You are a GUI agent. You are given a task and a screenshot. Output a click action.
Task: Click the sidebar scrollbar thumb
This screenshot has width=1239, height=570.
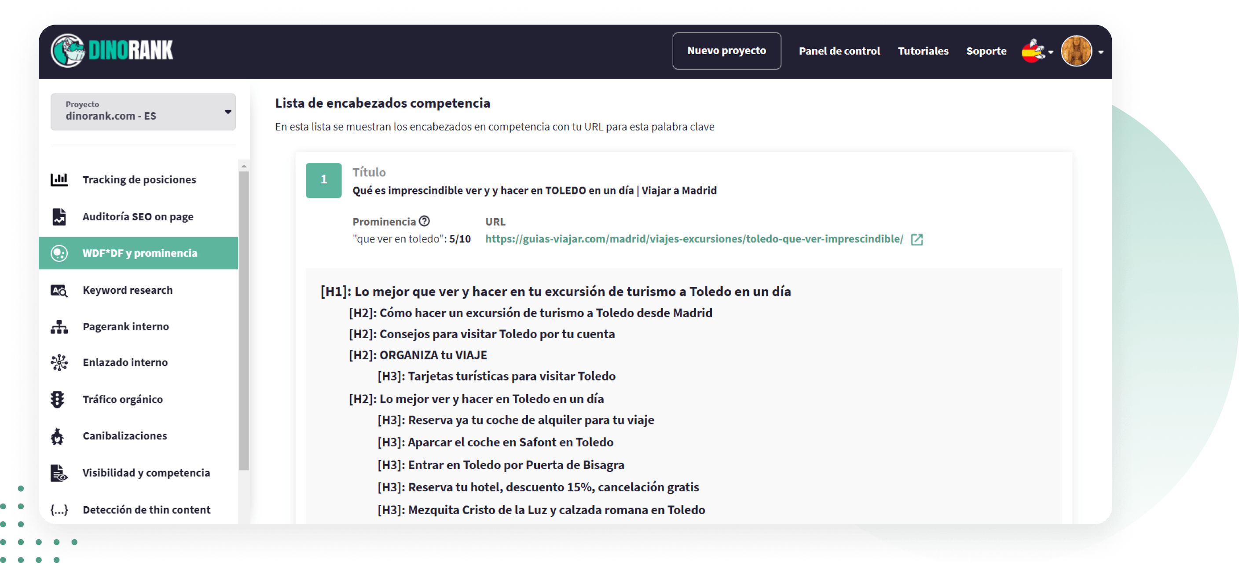coord(244,321)
